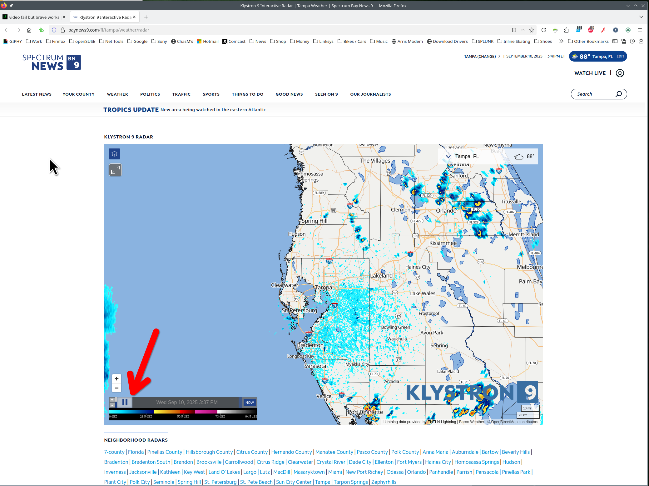This screenshot has height=486, width=649.
Task: Open the Ghostery extension icon
Action: pyautogui.click(x=579, y=30)
